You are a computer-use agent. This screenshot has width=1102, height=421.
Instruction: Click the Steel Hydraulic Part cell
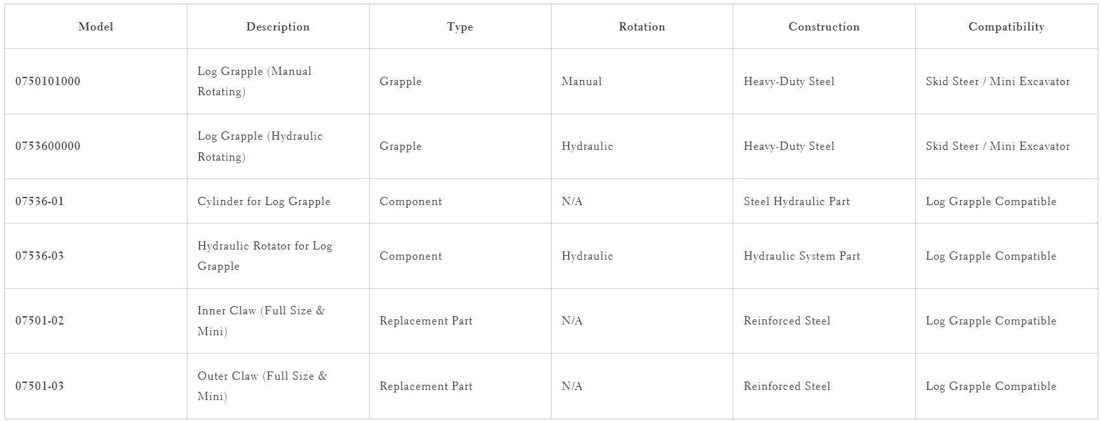(796, 201)
